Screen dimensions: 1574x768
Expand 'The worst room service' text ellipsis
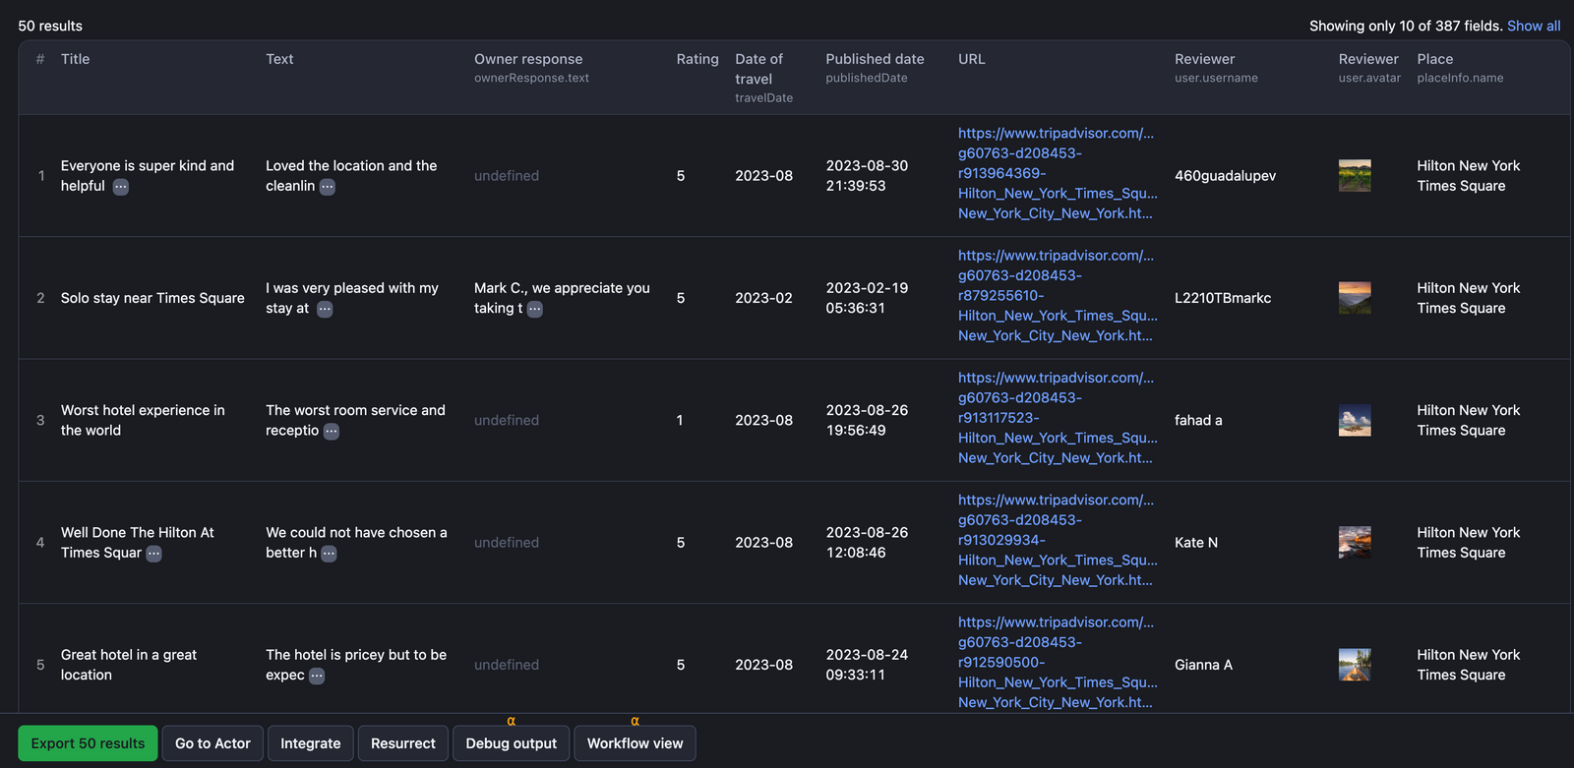coord(332,432)
